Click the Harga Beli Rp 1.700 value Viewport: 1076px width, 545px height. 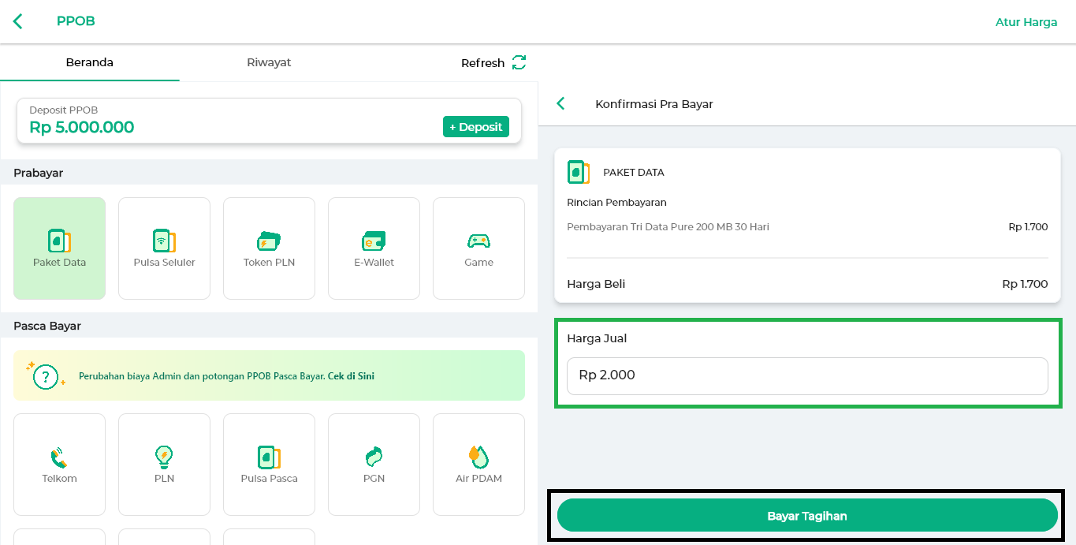pos(1025,284)
